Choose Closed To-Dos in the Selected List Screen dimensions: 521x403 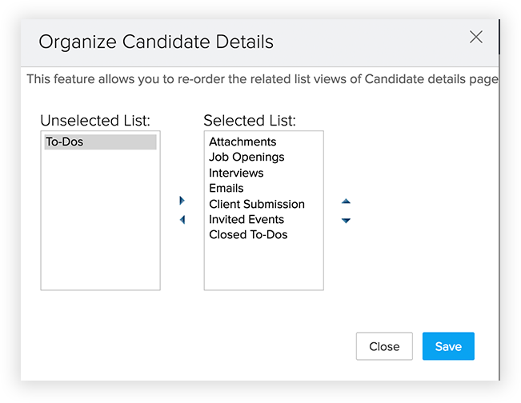(248, 234)
